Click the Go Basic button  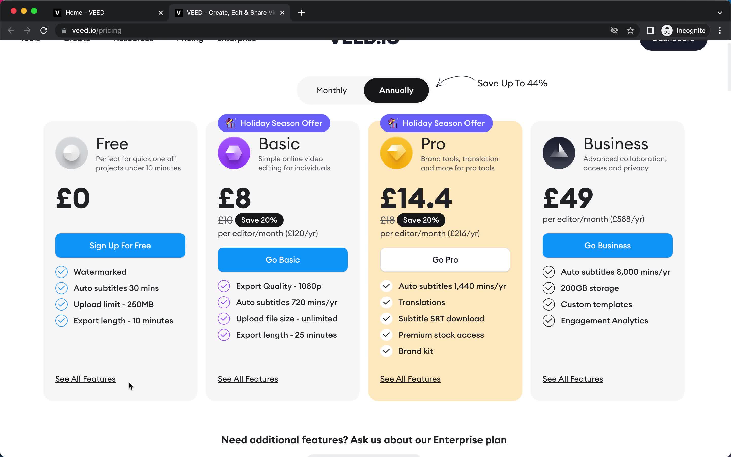tap(283, 260)
